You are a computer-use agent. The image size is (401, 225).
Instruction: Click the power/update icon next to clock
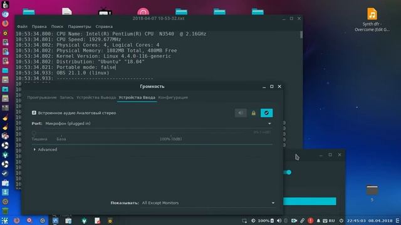click(x=341, y=221)
